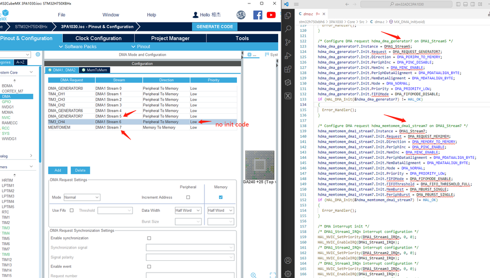The width and height of the screenshot is (490, 278).
Task: Toggle VS Code primary side bar layout
Action: [458, 4]
